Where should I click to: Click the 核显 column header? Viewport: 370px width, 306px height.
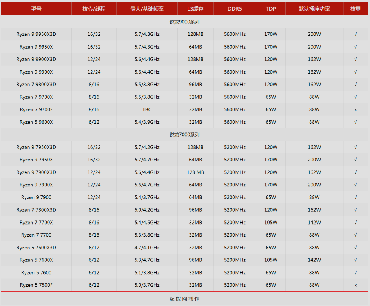355,9
